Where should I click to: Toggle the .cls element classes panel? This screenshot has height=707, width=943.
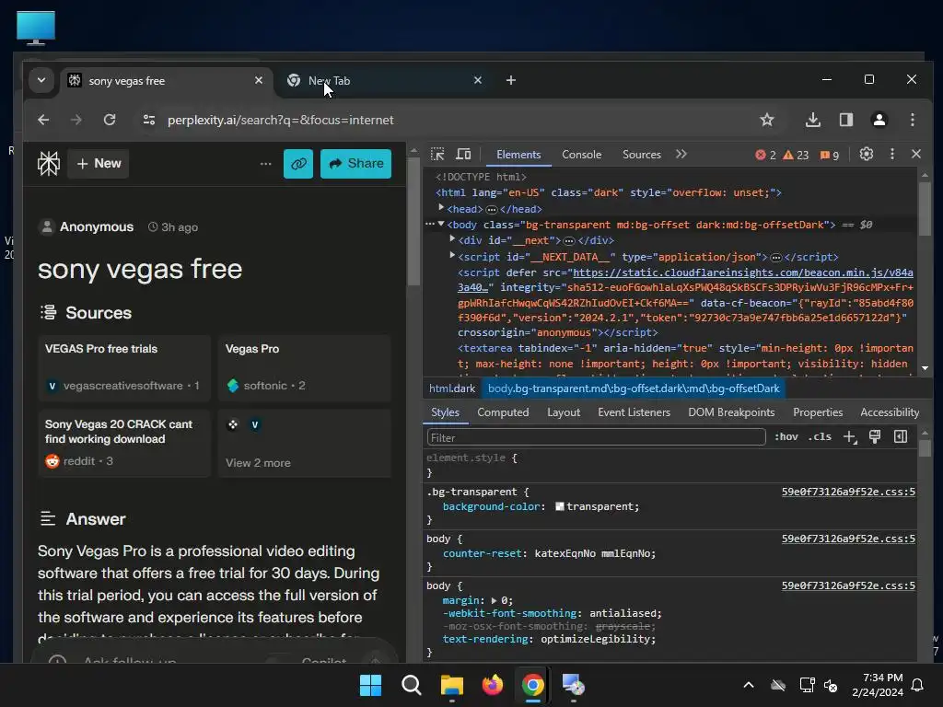[x=819, y=437]
